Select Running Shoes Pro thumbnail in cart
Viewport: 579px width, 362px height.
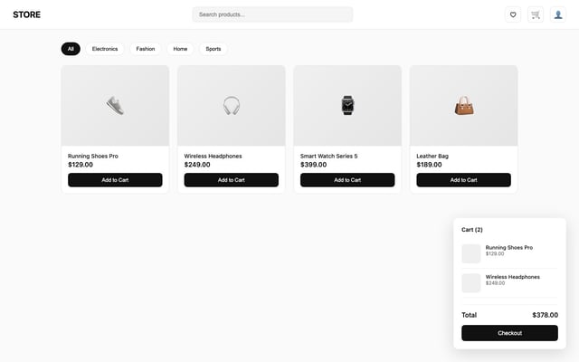click(x=471, y=253)
